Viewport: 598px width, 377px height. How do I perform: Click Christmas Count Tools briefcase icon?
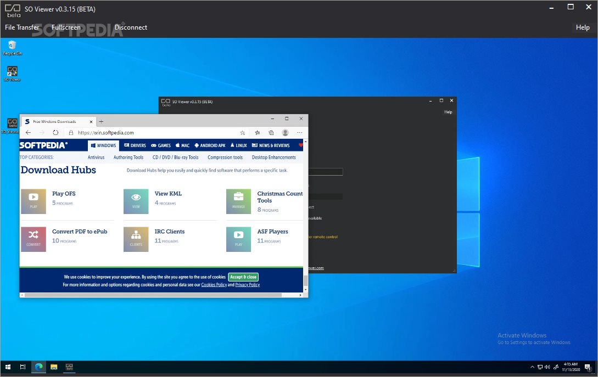point(239,201)
